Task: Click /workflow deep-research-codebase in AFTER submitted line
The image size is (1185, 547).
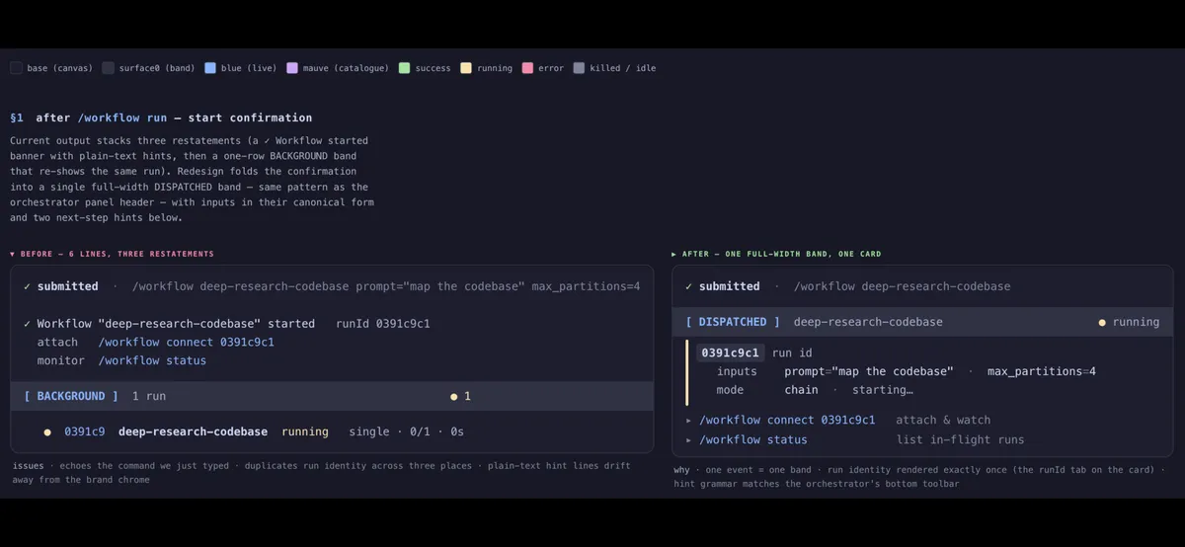Action: [902, 286]
